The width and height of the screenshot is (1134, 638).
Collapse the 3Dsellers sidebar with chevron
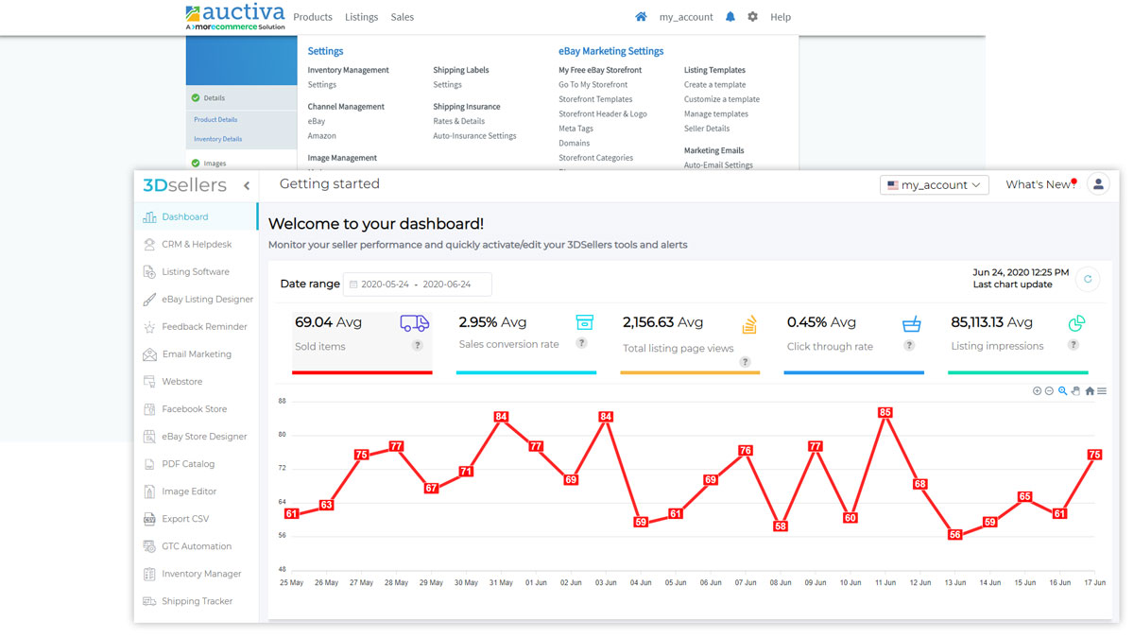[247, 185]
